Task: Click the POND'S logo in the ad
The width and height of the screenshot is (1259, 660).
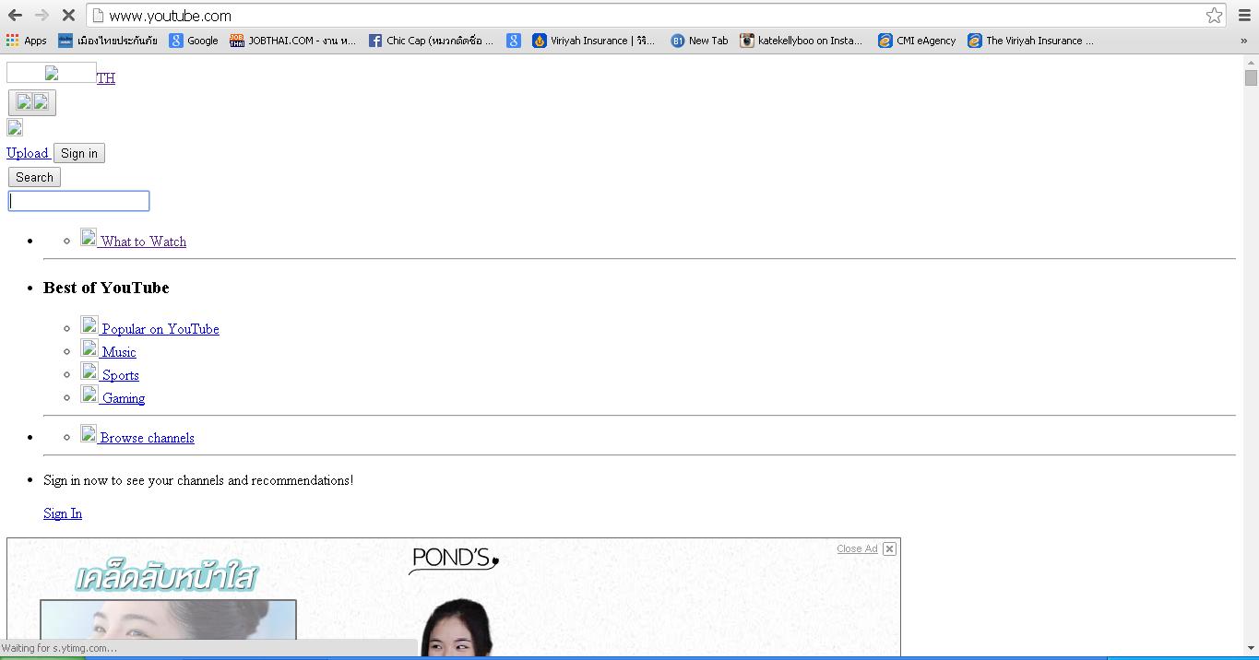Action: point(454,560)
